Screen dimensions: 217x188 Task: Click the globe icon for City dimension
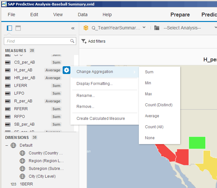tap(22, 176)
